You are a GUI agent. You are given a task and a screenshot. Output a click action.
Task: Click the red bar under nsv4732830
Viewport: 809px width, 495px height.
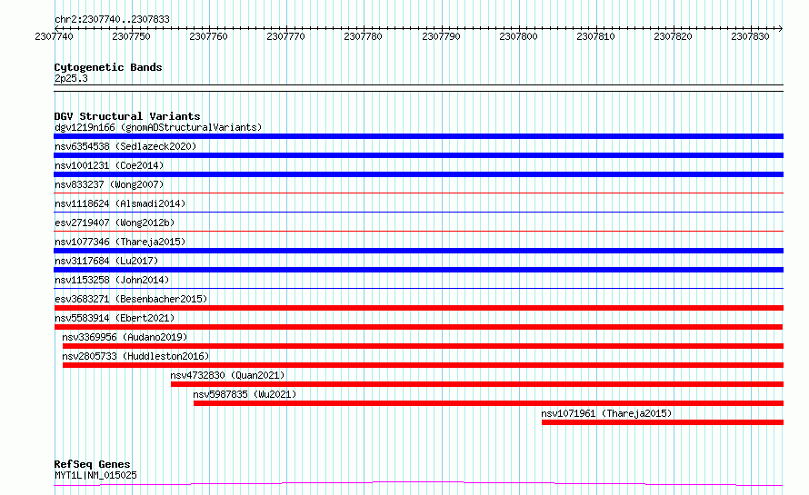coord(477,384)
